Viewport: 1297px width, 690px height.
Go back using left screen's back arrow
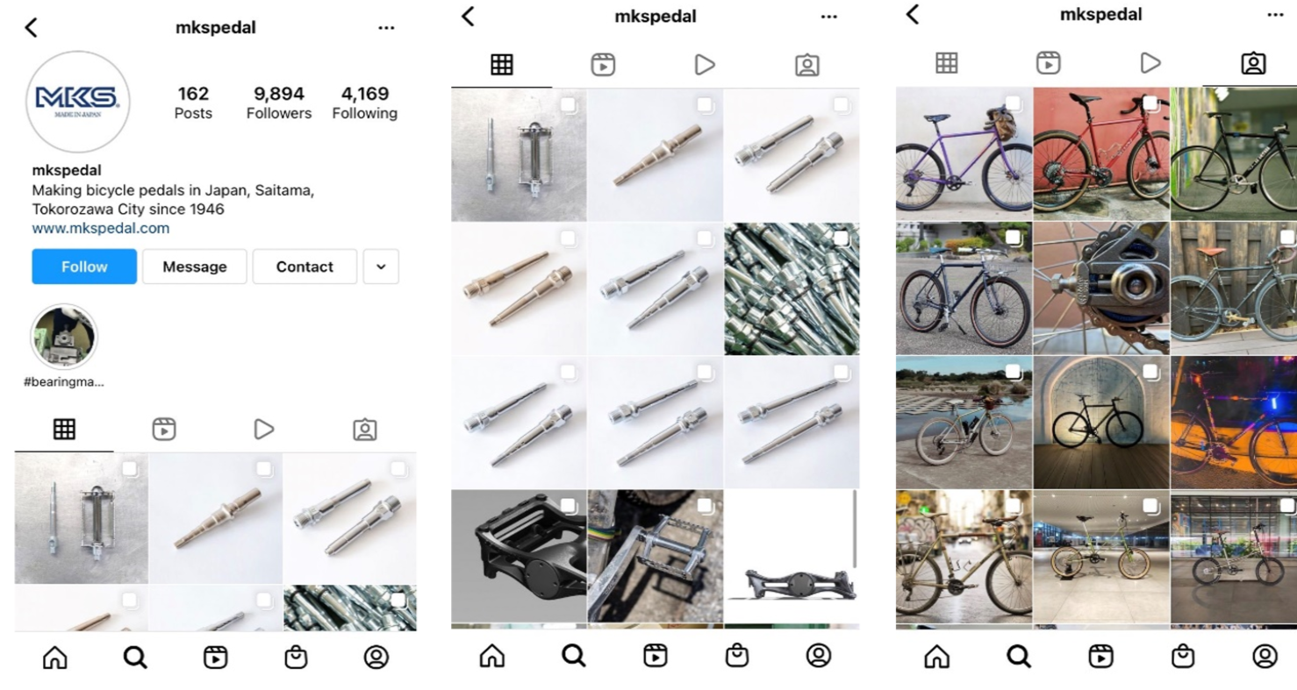point(31,27)
